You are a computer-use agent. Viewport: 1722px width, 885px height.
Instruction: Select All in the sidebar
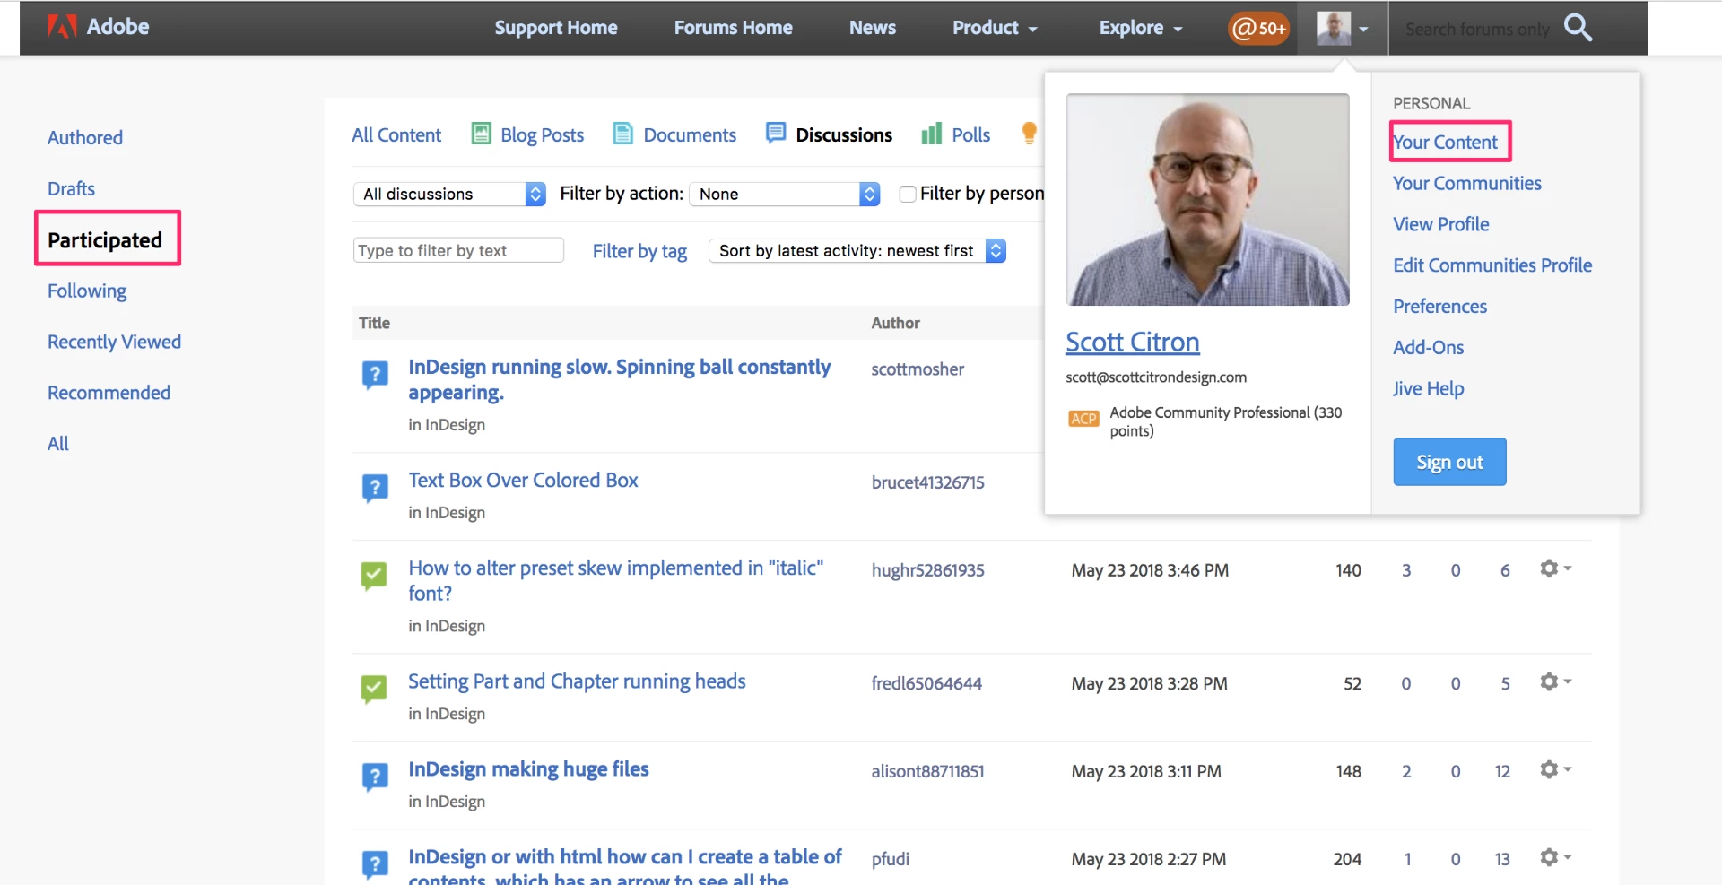coord(58,444)
